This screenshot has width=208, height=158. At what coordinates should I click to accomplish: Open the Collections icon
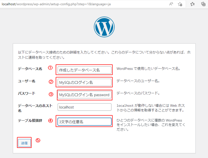tap(203, 4)
